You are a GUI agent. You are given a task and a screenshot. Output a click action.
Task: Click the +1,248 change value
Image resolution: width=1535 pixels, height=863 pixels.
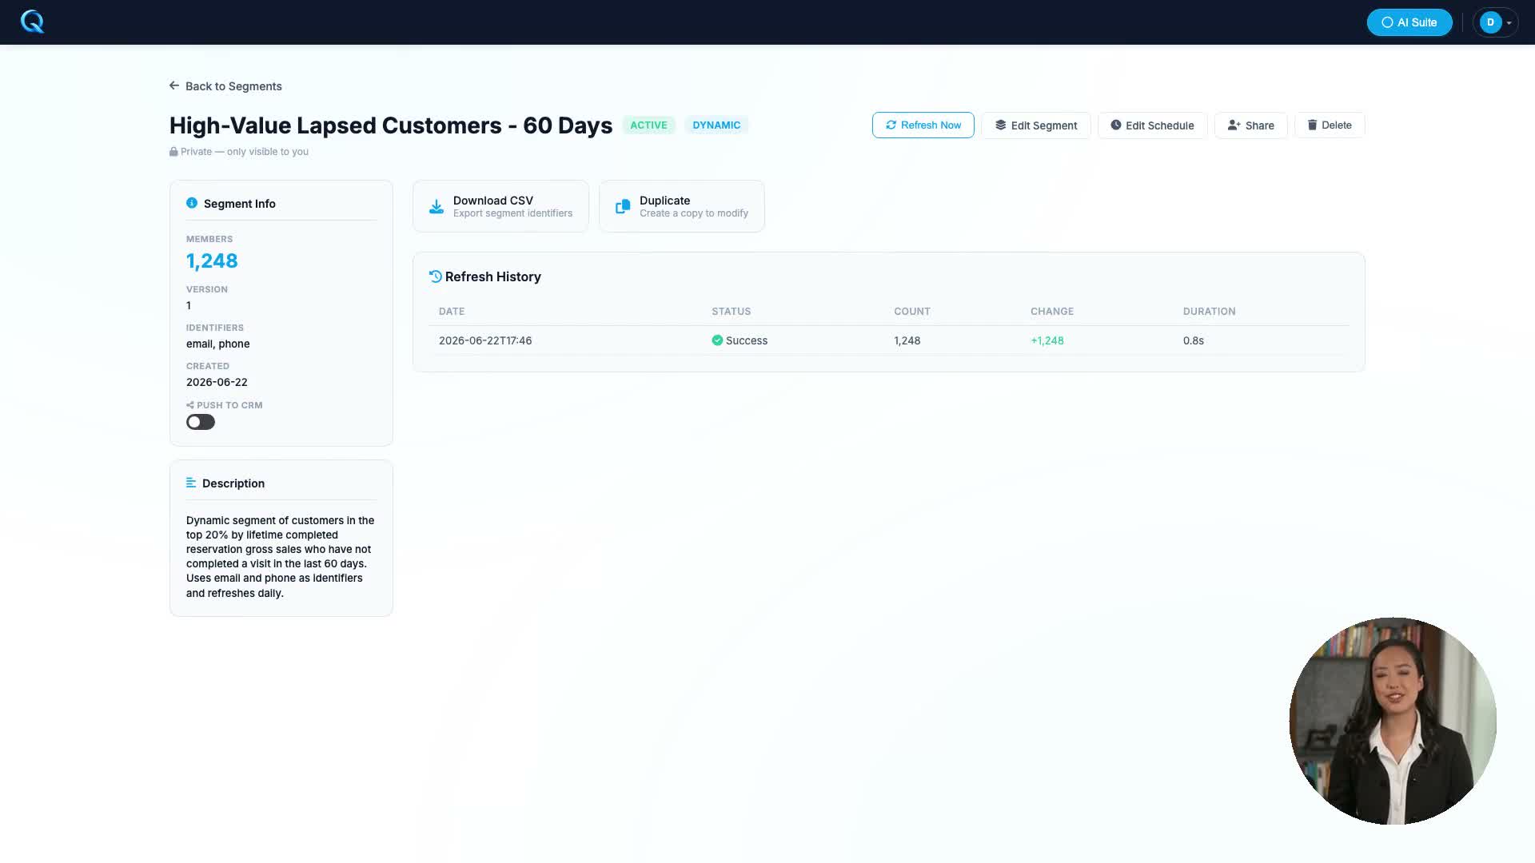(1047, 340)
